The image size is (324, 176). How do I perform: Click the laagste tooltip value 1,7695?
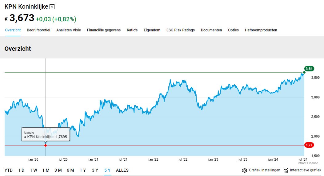pyautogui.click(x=61, y=137)
